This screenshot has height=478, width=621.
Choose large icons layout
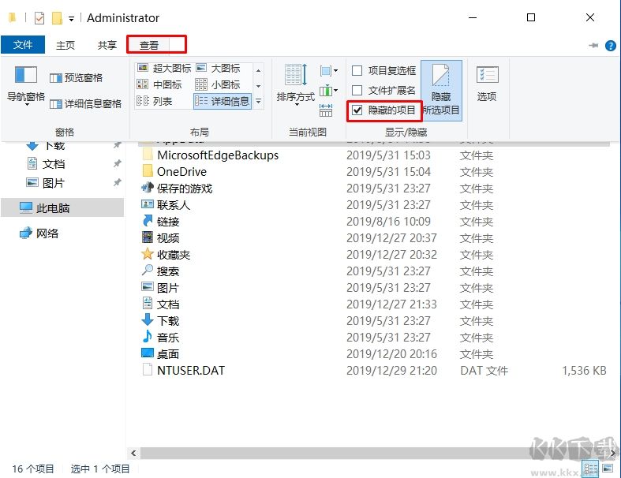(219, 68)
